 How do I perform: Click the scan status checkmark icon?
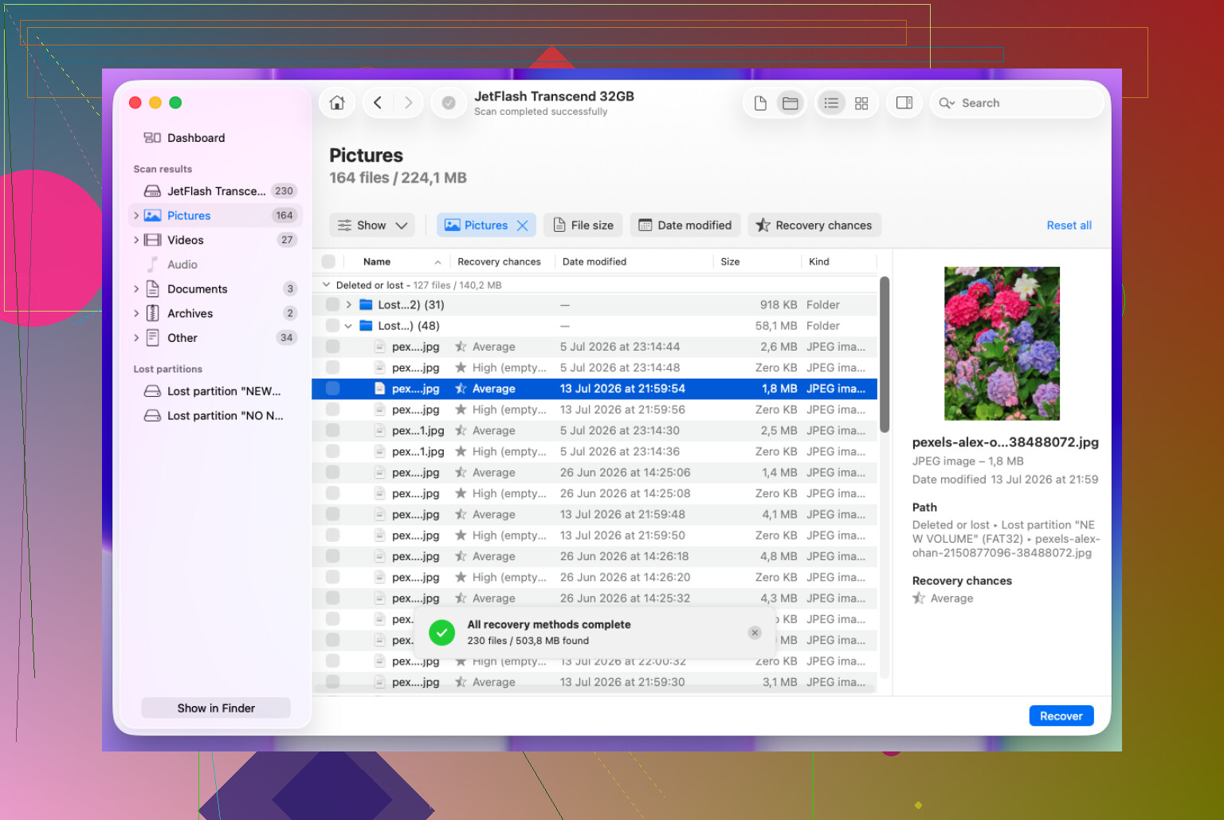(x=449, y=103)
